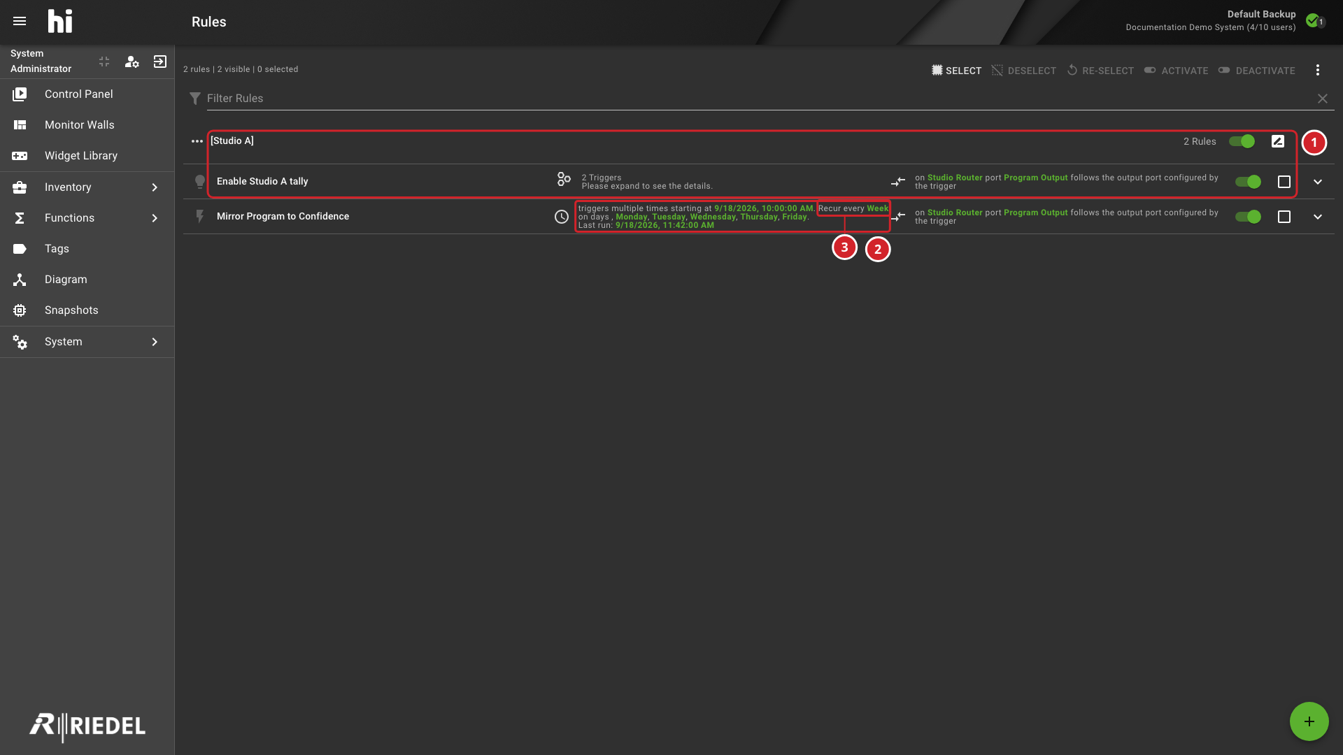This screenshot has height=755, width=1343.
Task: Check the Enable Studio A tally checkbox
Action: click(x=1284, y=182)
